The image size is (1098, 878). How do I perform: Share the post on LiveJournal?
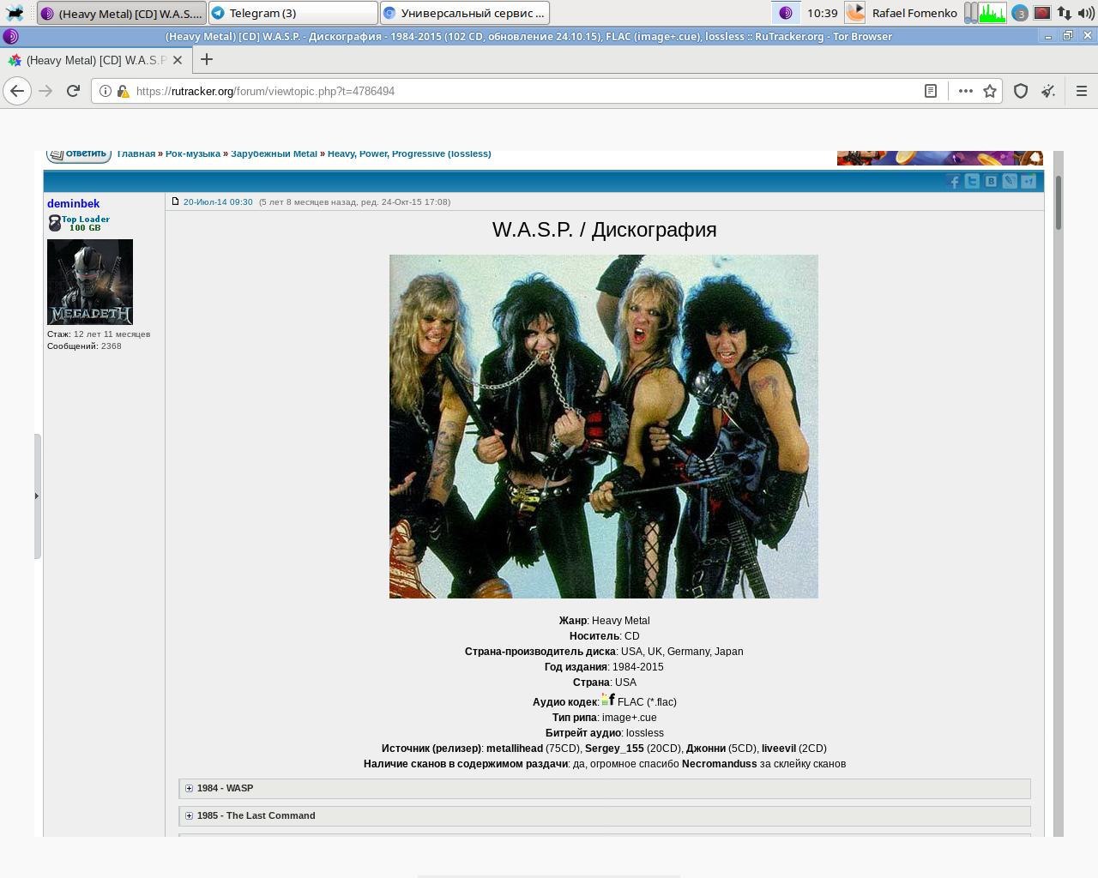pyautogui.click(x=1010, y=181)
